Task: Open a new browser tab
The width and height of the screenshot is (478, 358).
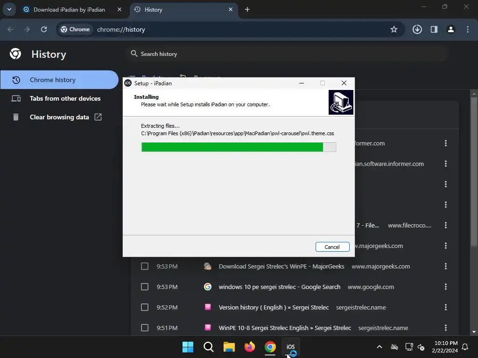Action: [x=247, y=9]
